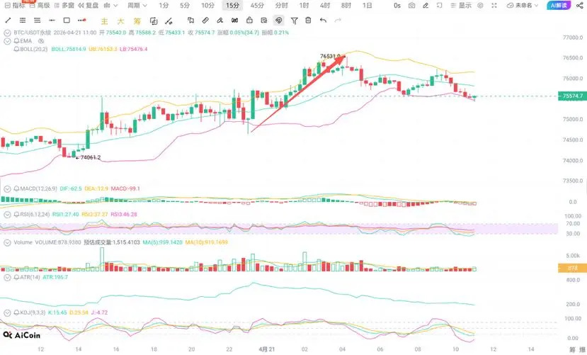Screen dimensions: 587x355
Task: Collapse the ATR panel chevron
Action: [x=7, y=277]
